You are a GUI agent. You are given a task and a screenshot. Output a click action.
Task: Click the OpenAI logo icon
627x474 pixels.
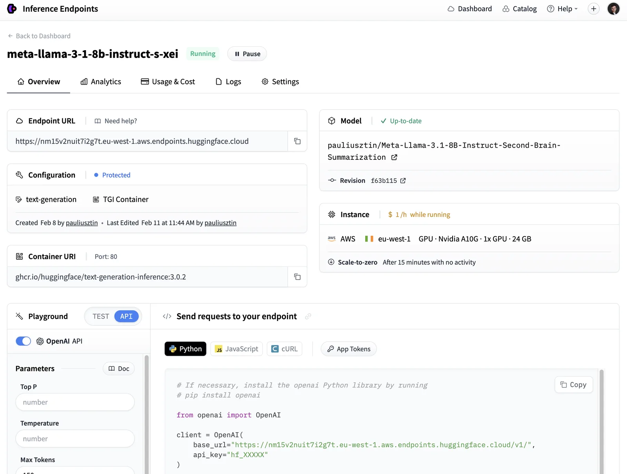[40, 341]
